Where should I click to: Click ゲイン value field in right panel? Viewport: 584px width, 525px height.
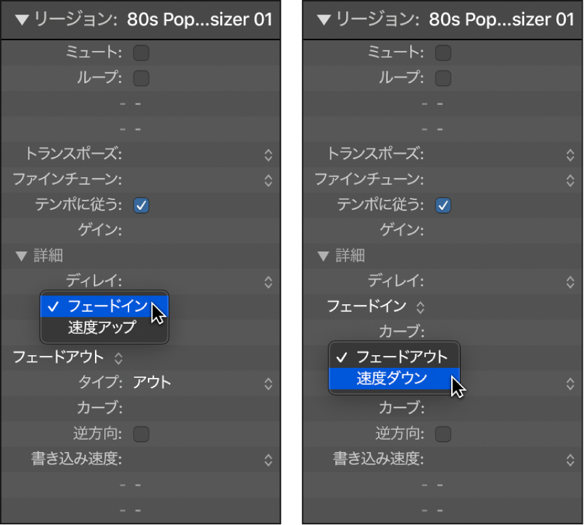[505, 230]
